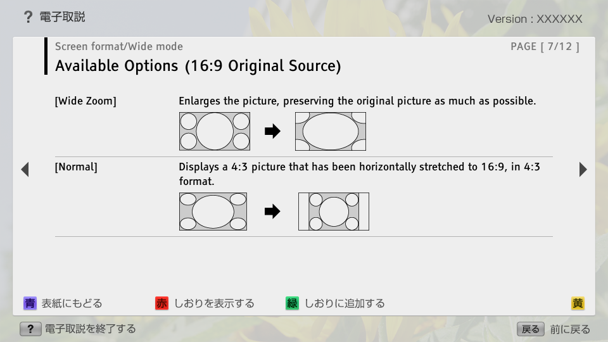
Task: Click the 戻る back key
Action: tap(530, 329)
